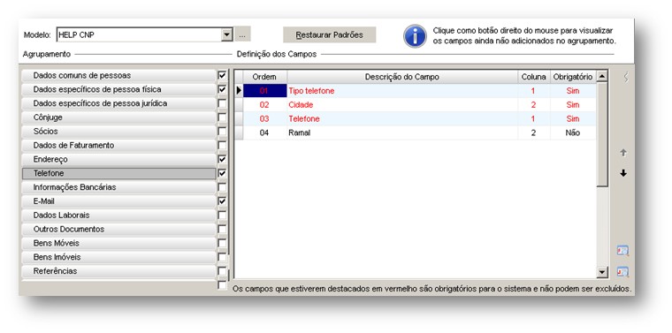
Task: Click order cell 03
Action: pos(265,119)
